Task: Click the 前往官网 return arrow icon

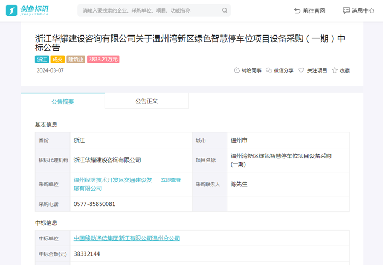Action: click(x=297, y=10)
